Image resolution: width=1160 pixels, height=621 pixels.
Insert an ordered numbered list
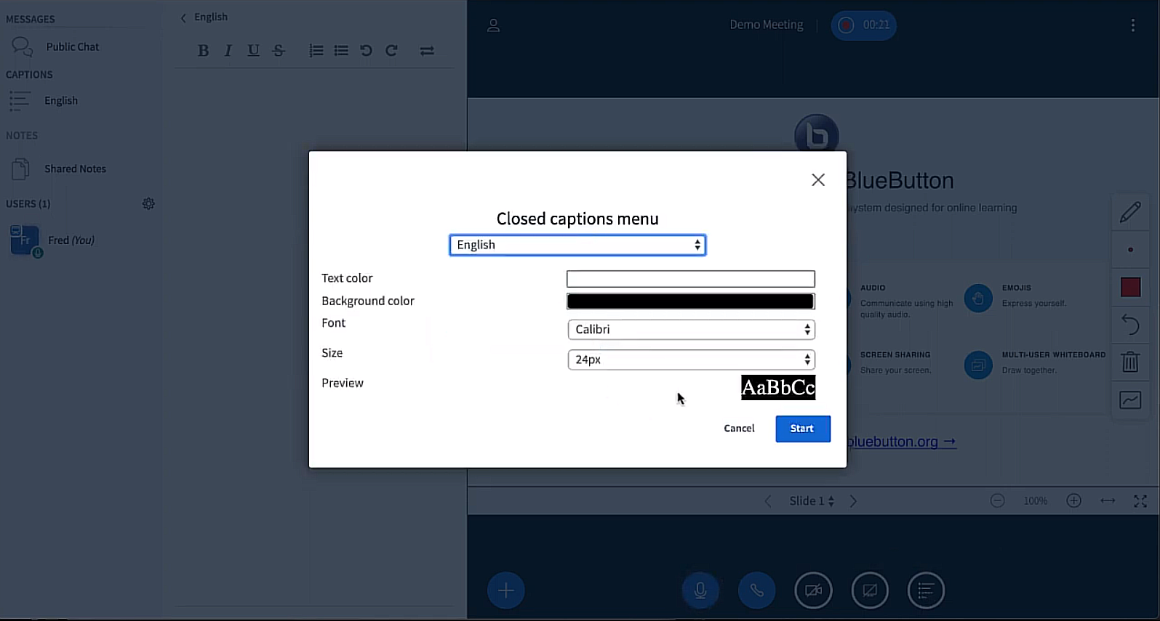point(316,51)
